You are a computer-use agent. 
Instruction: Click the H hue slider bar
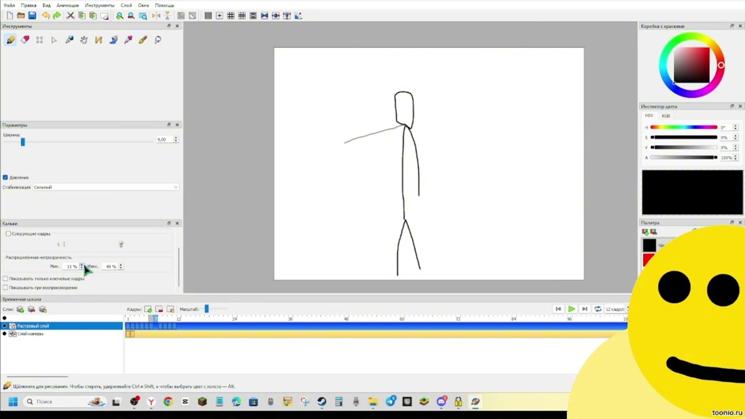(684, 127)
